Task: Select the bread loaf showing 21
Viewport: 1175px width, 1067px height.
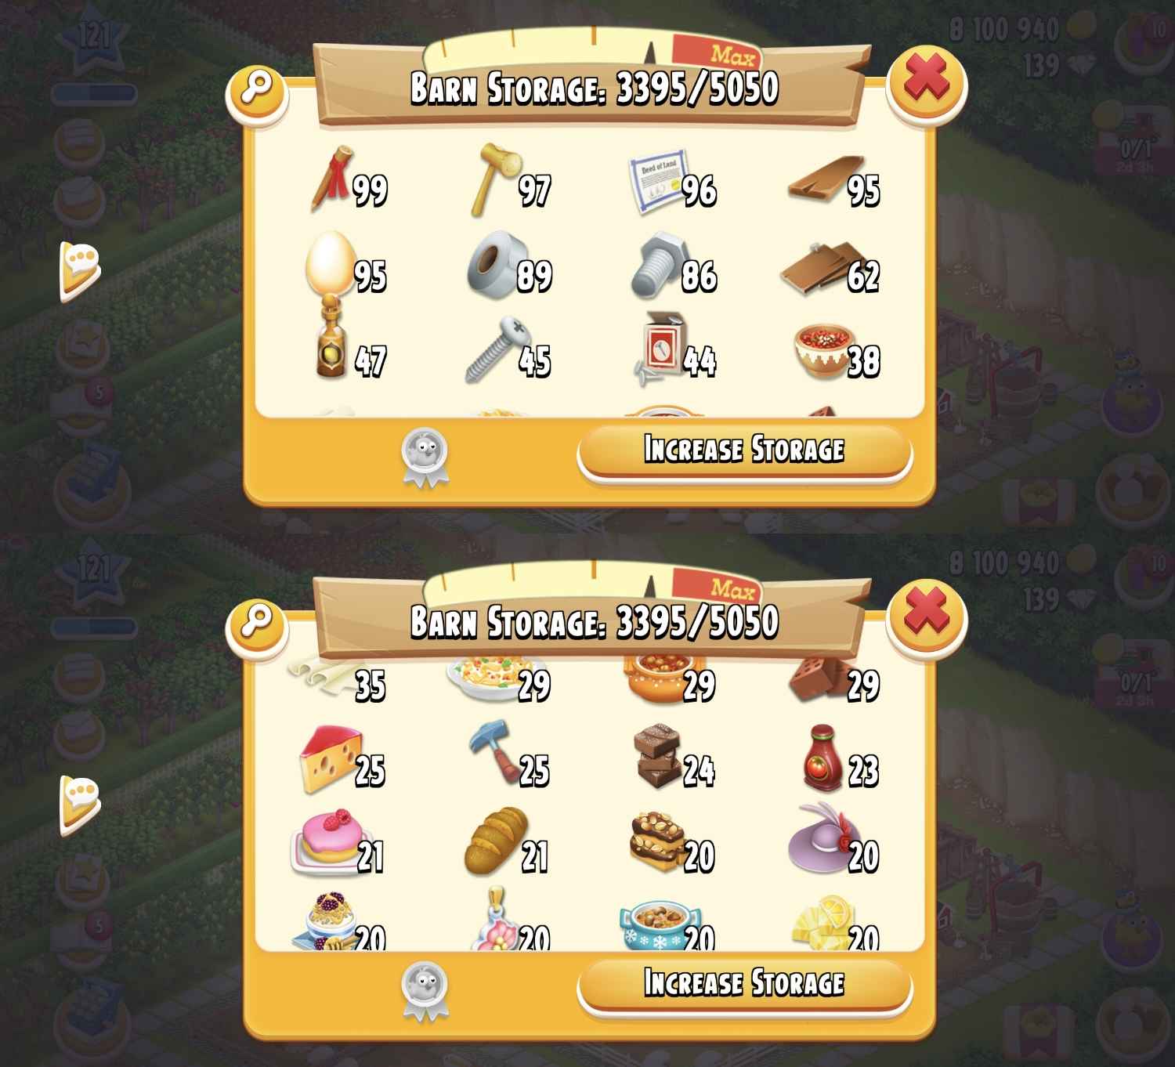Action: (x=496, y=841)
